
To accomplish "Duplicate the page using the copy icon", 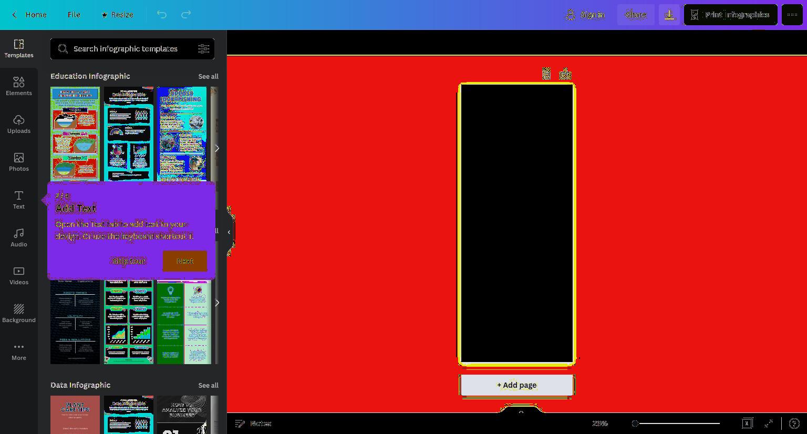I will (x=546, y=74).
